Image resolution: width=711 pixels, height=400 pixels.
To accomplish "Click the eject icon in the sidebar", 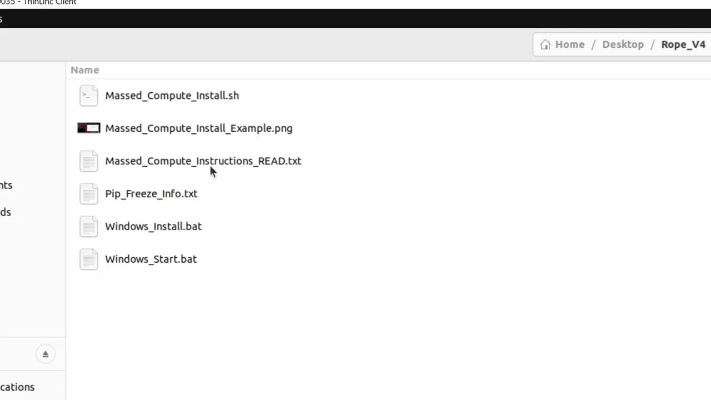I will pyautogui.click(x=46, y=354).
